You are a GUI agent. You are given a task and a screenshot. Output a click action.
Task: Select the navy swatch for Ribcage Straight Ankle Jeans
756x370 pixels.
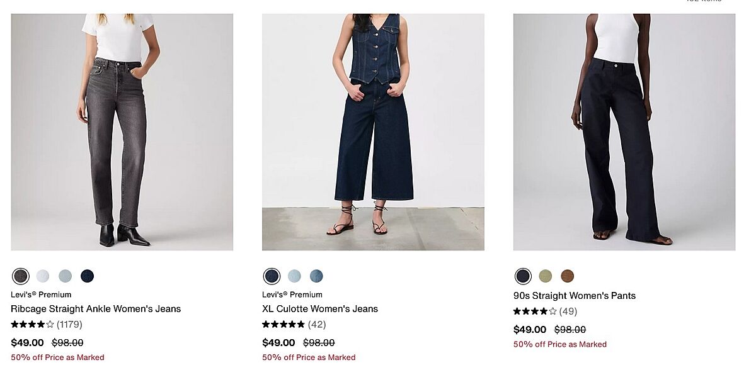click(88, 276)
